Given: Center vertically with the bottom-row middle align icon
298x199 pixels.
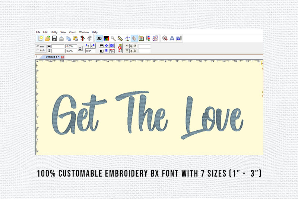Looking at the screenshot, I should (131, 51).
